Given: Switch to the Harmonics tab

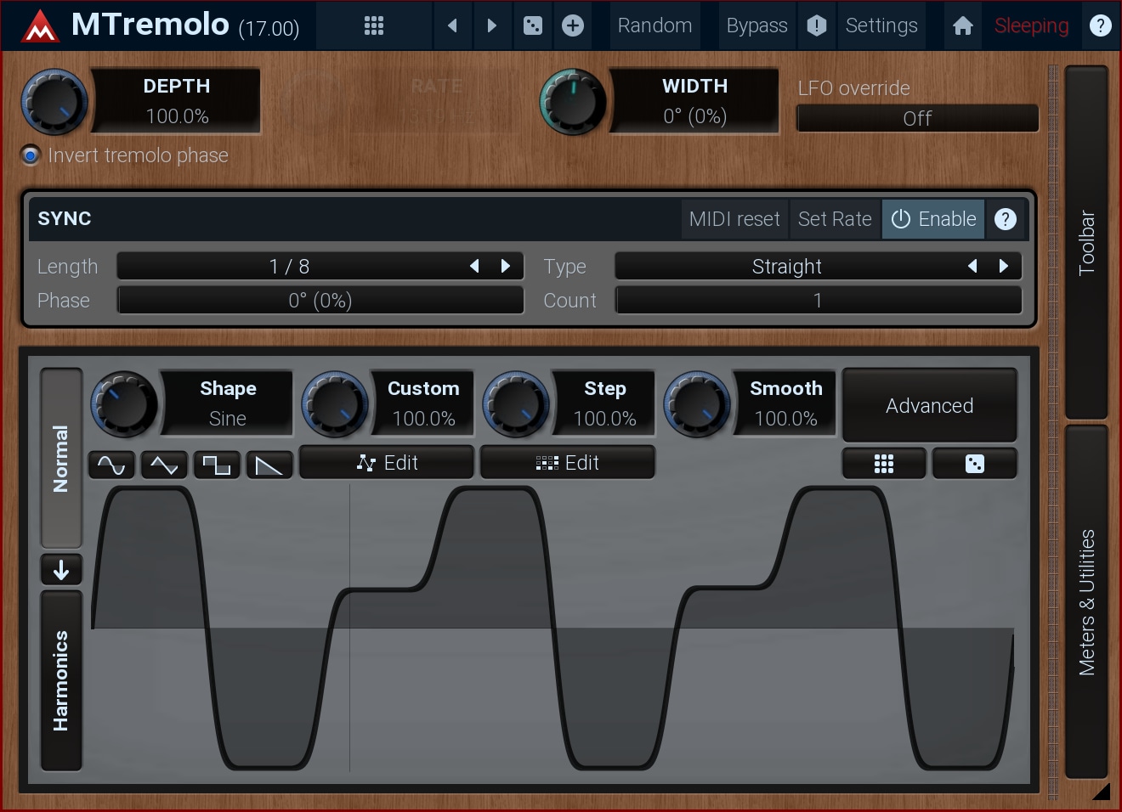Looking at the screenshot, I should coord(61,680).
